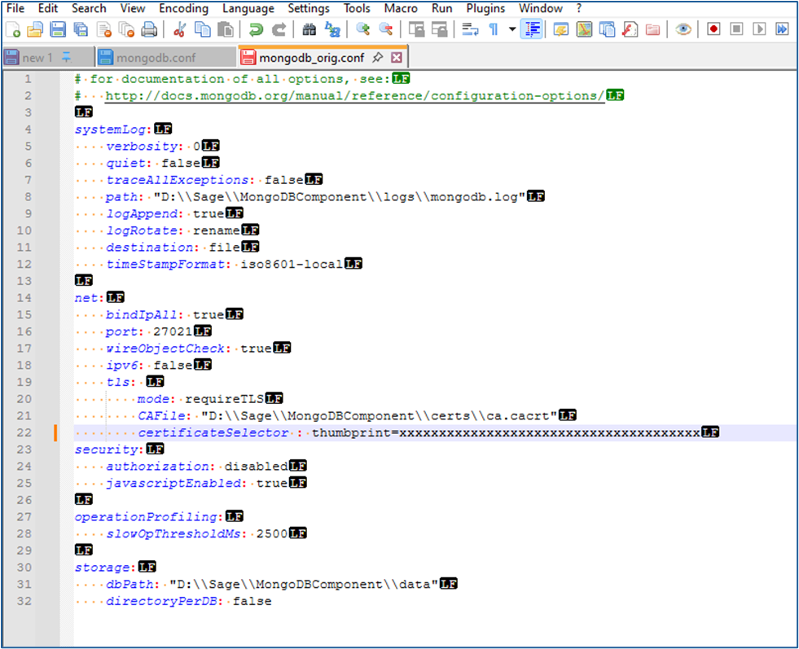Open the Plugins menu

click(x=485, y=8)
